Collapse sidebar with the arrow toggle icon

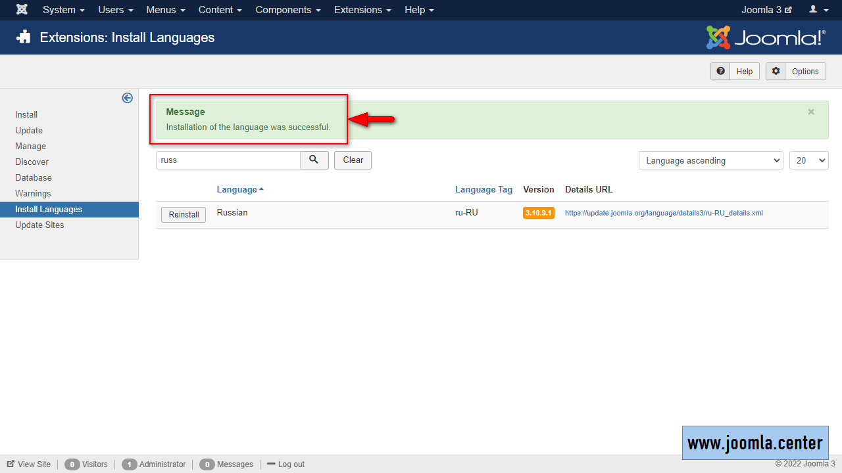[x=127, y=98]
